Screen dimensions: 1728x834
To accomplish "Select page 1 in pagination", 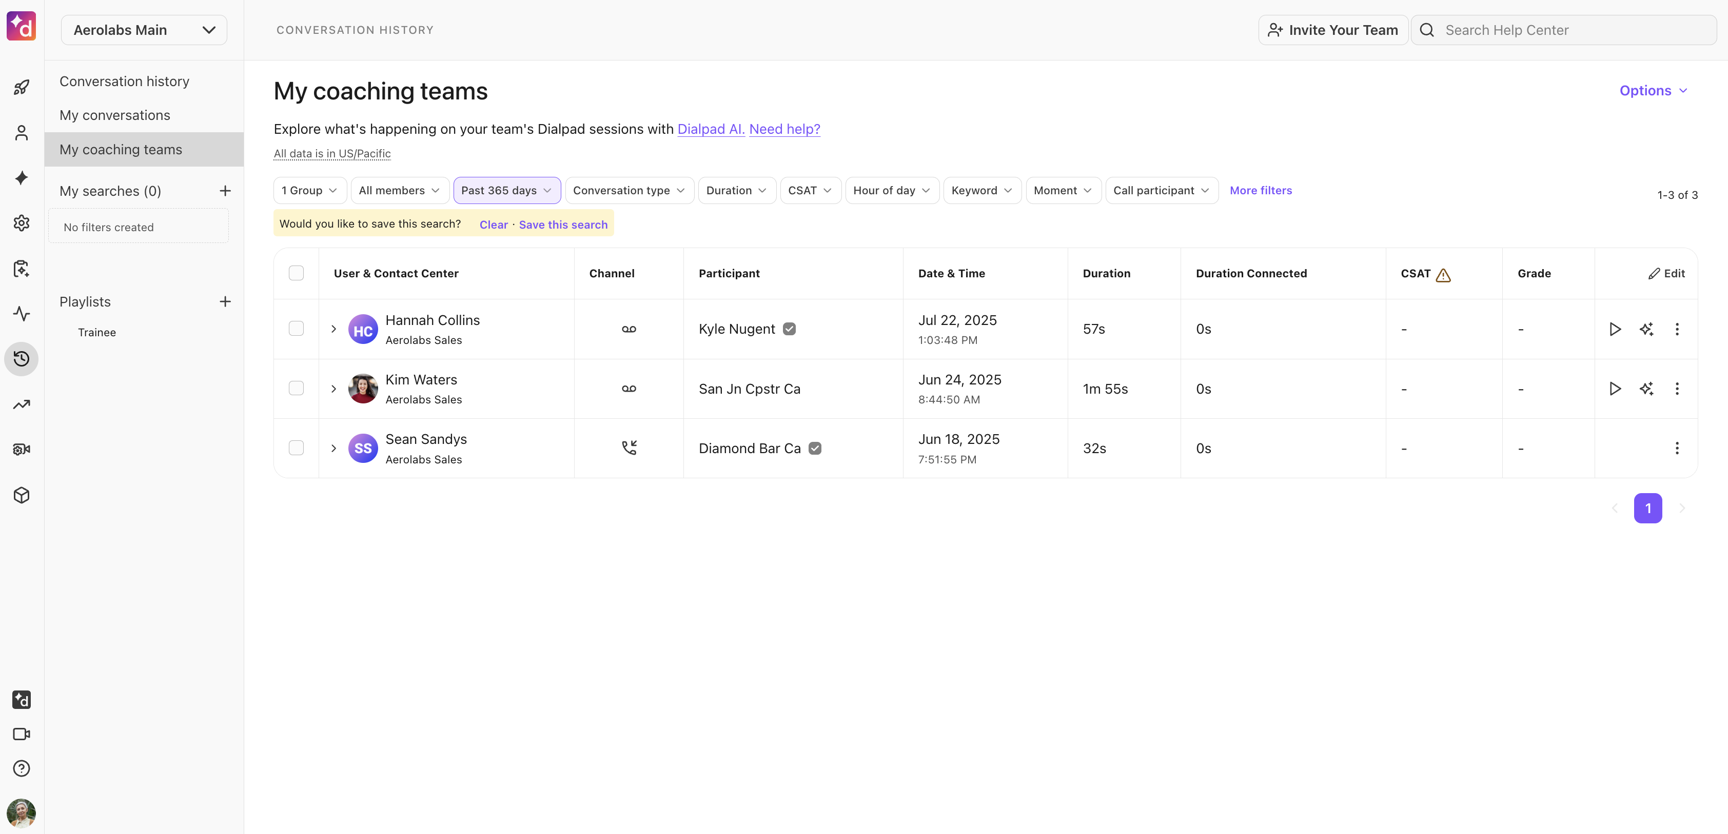I will pyautogui.click(x=1648, y=508).
